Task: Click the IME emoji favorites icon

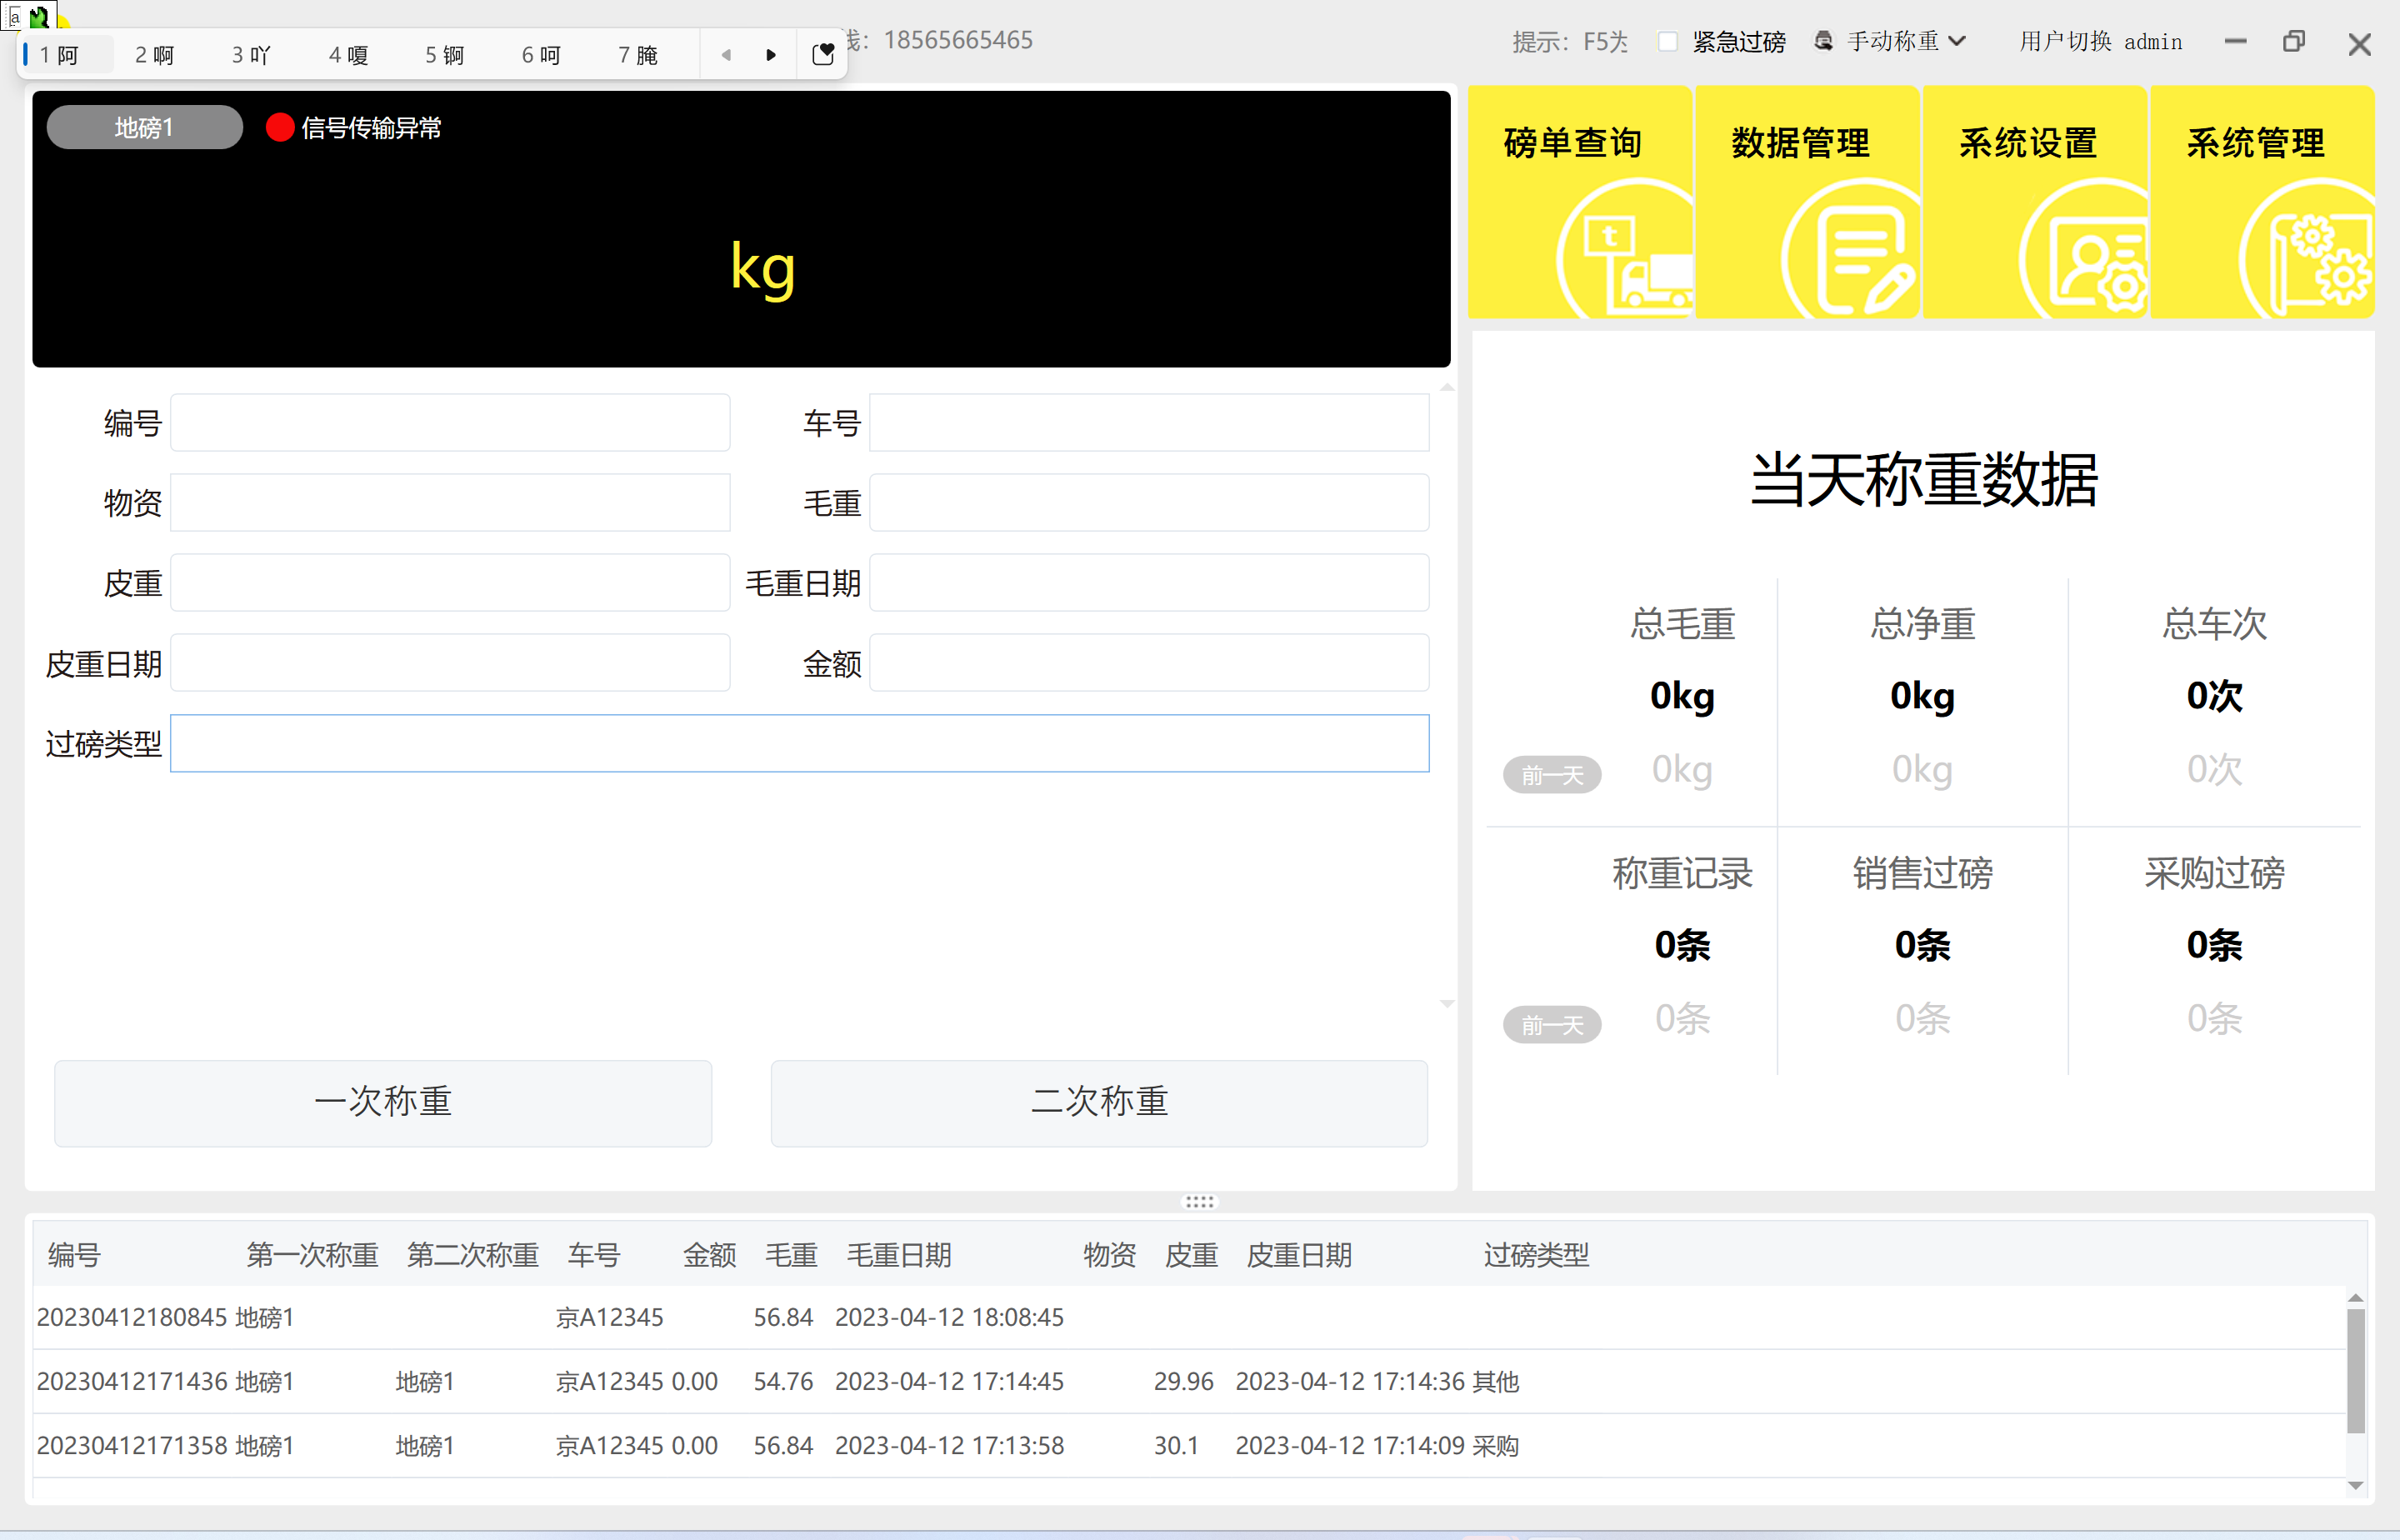Action: tap(823, 54)
